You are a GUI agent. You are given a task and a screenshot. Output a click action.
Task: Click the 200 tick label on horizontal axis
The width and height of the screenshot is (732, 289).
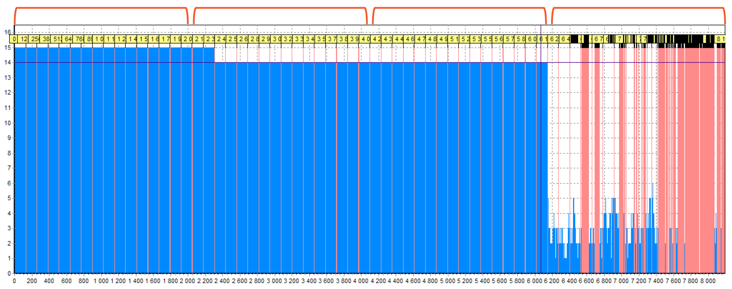pyautogui.click(x=32, y=281)
